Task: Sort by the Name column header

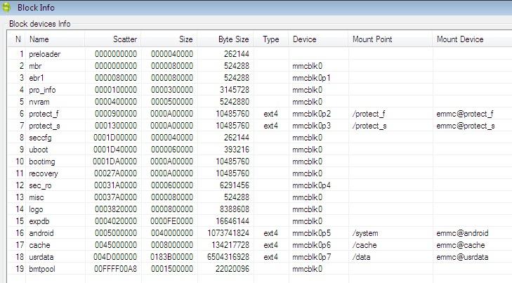Action: [55, 39]
